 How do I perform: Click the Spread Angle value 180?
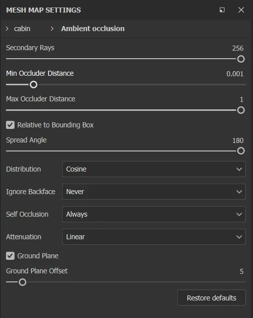[238, 140]
